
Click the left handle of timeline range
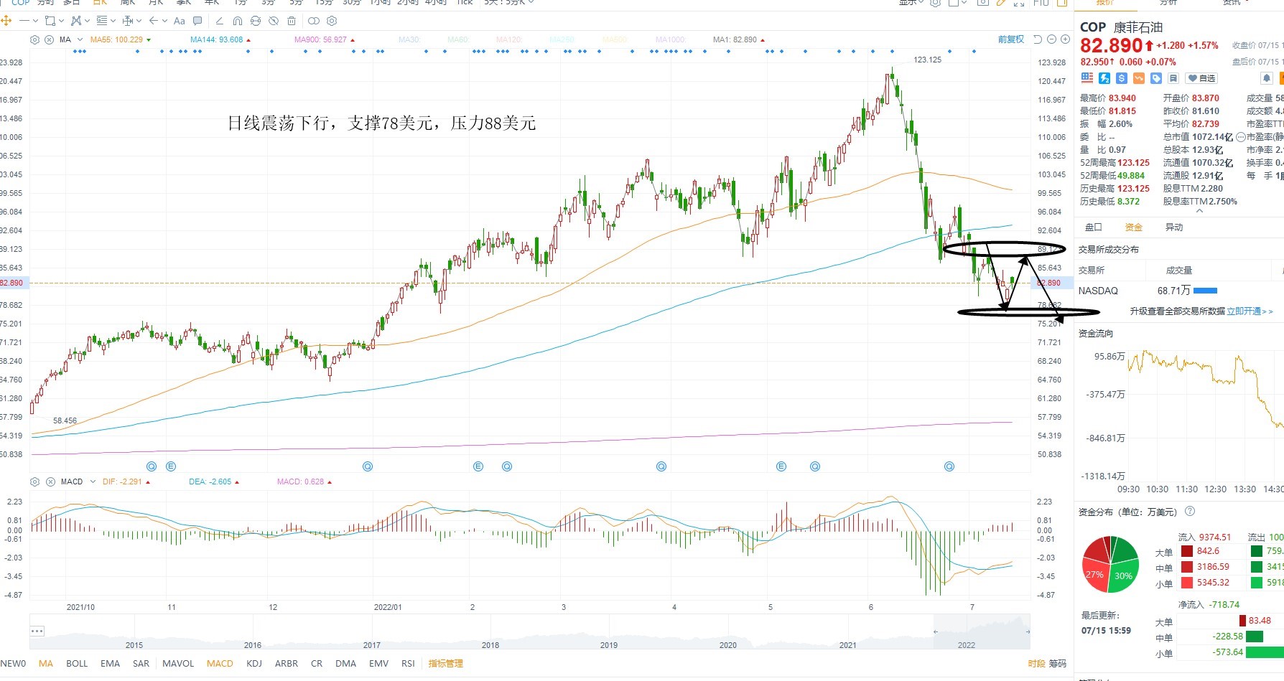point(936,631)
